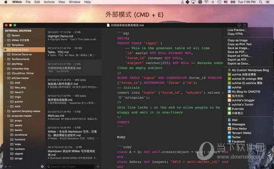Screen dimensions: 274x169
Task: Share to My Custom Wordpress Blog
Action: click(x=248, y=70)
